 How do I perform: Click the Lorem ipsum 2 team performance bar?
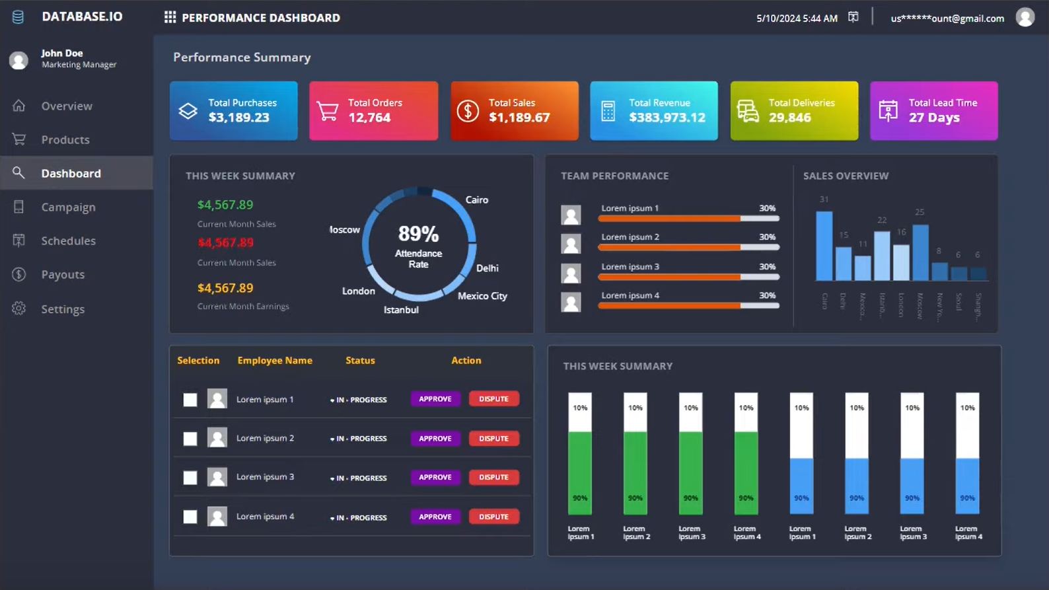[x=688, y=247]
